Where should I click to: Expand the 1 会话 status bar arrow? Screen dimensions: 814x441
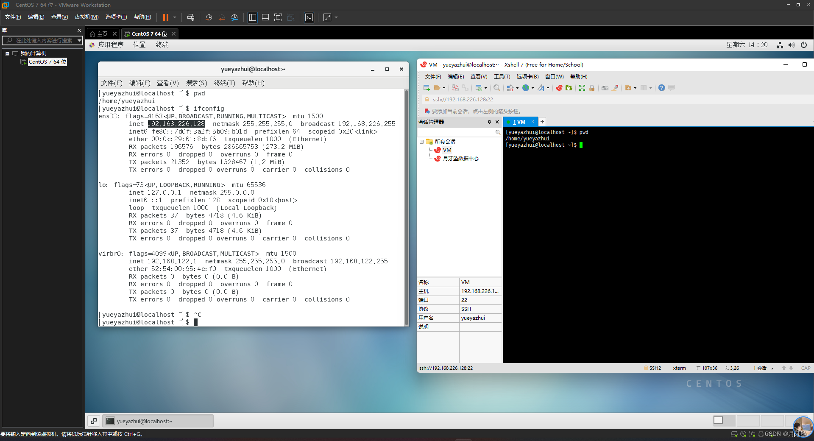click(x=772, y=368)
